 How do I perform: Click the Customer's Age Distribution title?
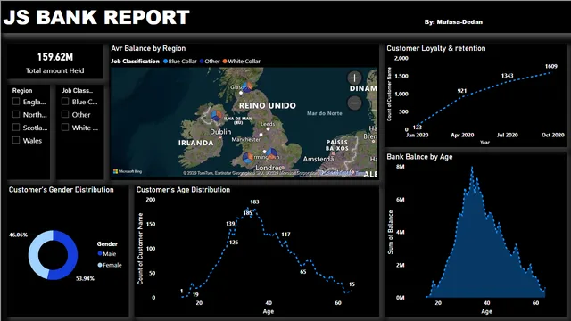(183, 190)
